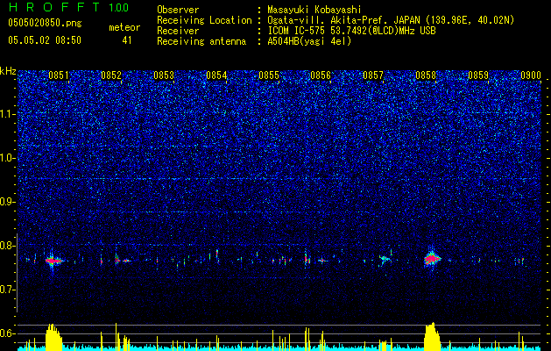
Task: Click the Observer field label
Action: 178,10
